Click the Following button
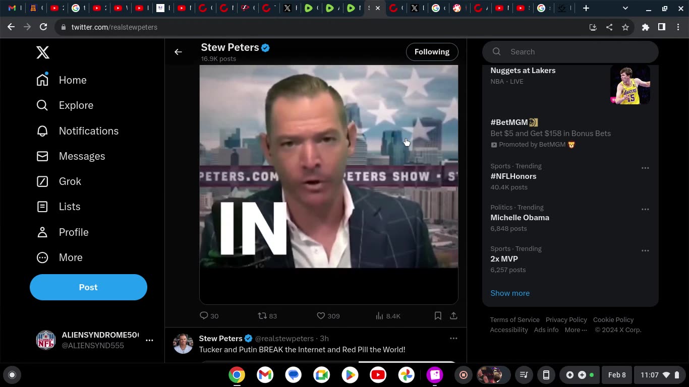This screenshot has height=387, width=689. click(x=432, y=52)
